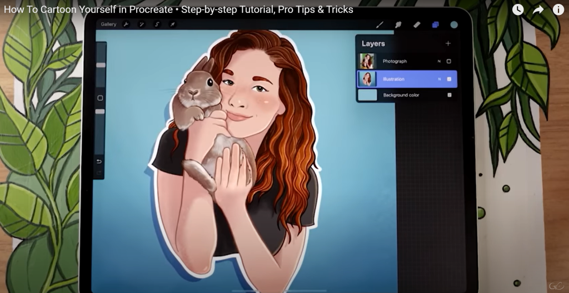The height and width of the screenshot is (293, 569).
Task: Click the video title link
Action: pos(178,9)
